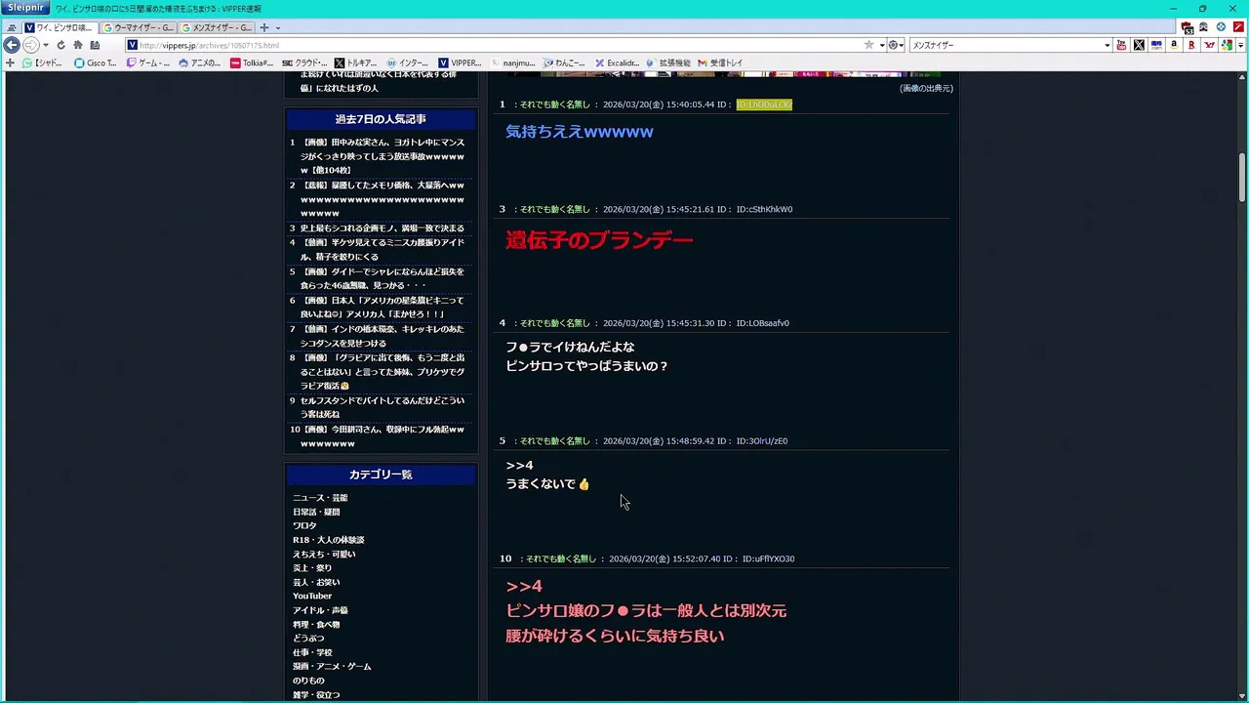The image size is (1249, 703).
Task: Open the のりもの category
Action: click(x=308, y=681)
